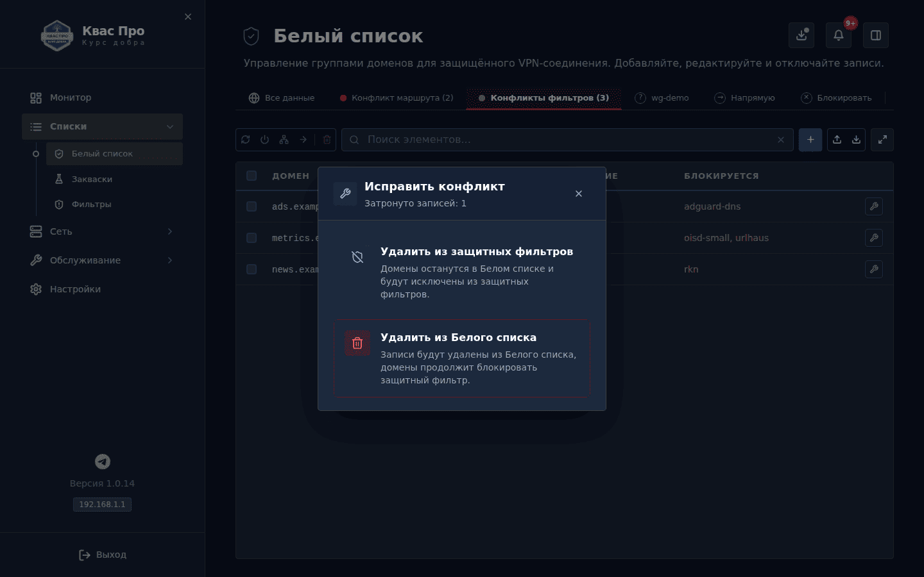This screenshot has width=924, height=577.
Task: Fix conflict for rkn row
Action: 874,269
